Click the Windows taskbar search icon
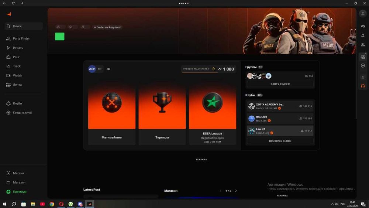 [x=14, y=204]
